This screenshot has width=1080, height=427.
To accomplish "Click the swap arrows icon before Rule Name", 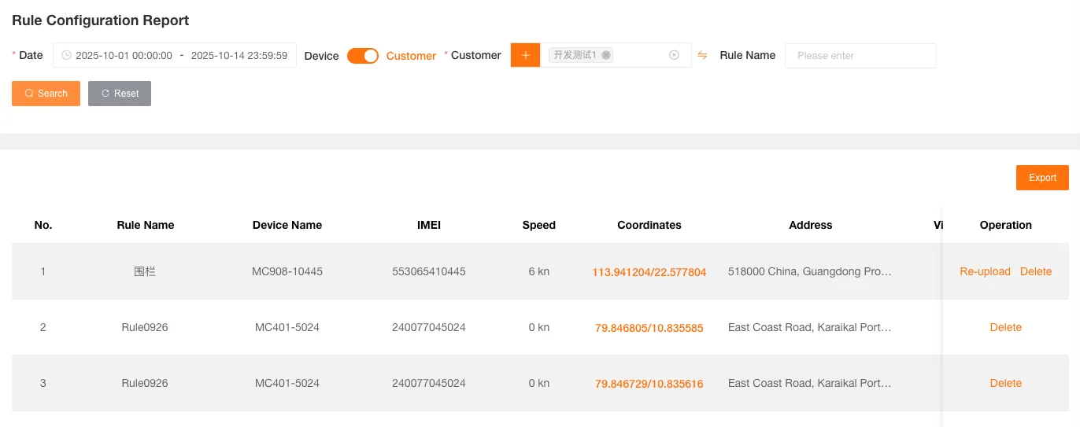I will pyautogui.click(x=703, y=55).
